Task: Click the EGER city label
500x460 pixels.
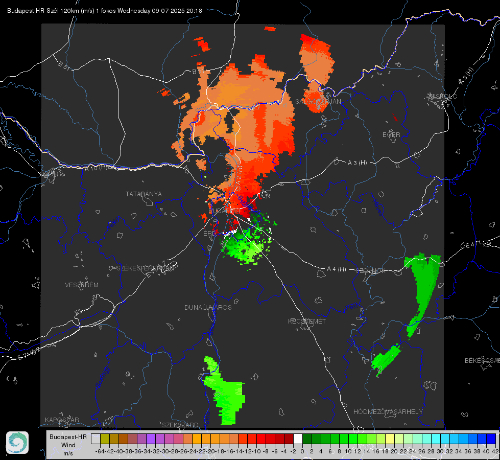Action: pos(391,135)
